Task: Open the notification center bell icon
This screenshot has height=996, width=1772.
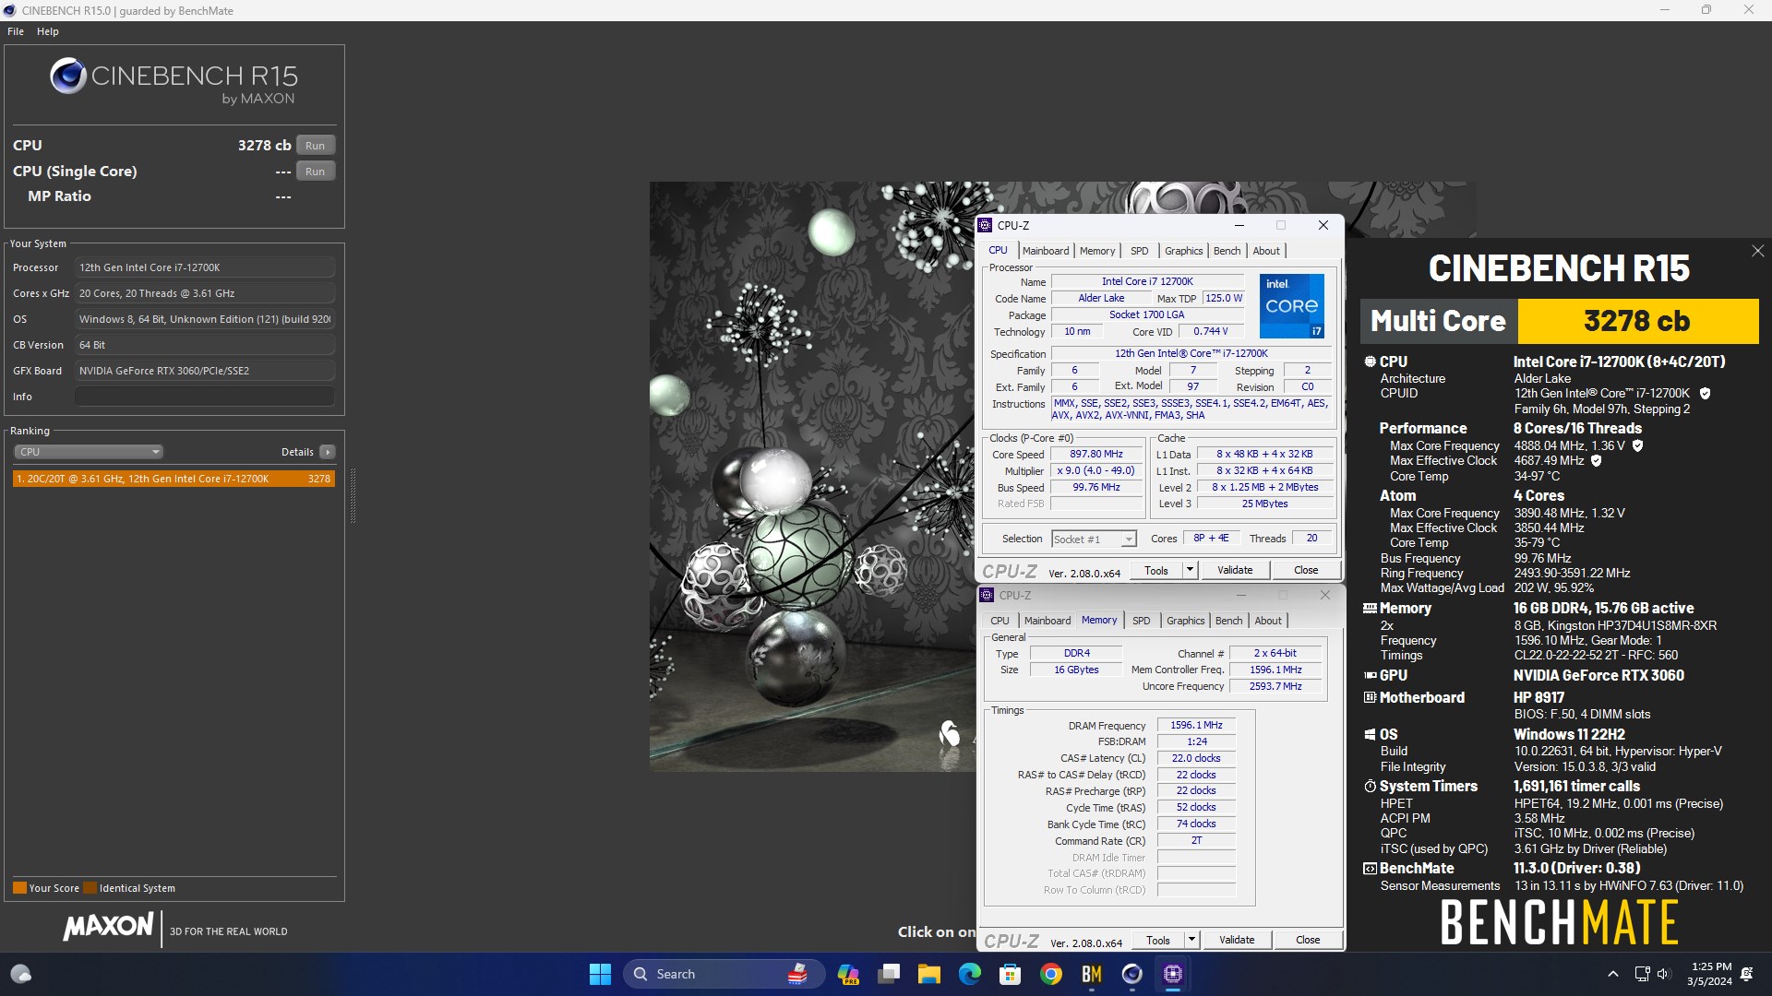Action: click(1747, 974)
